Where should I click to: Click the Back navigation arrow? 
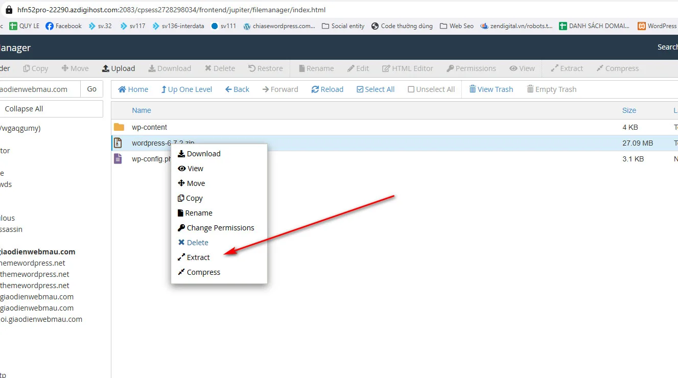(x=228, y=89)
